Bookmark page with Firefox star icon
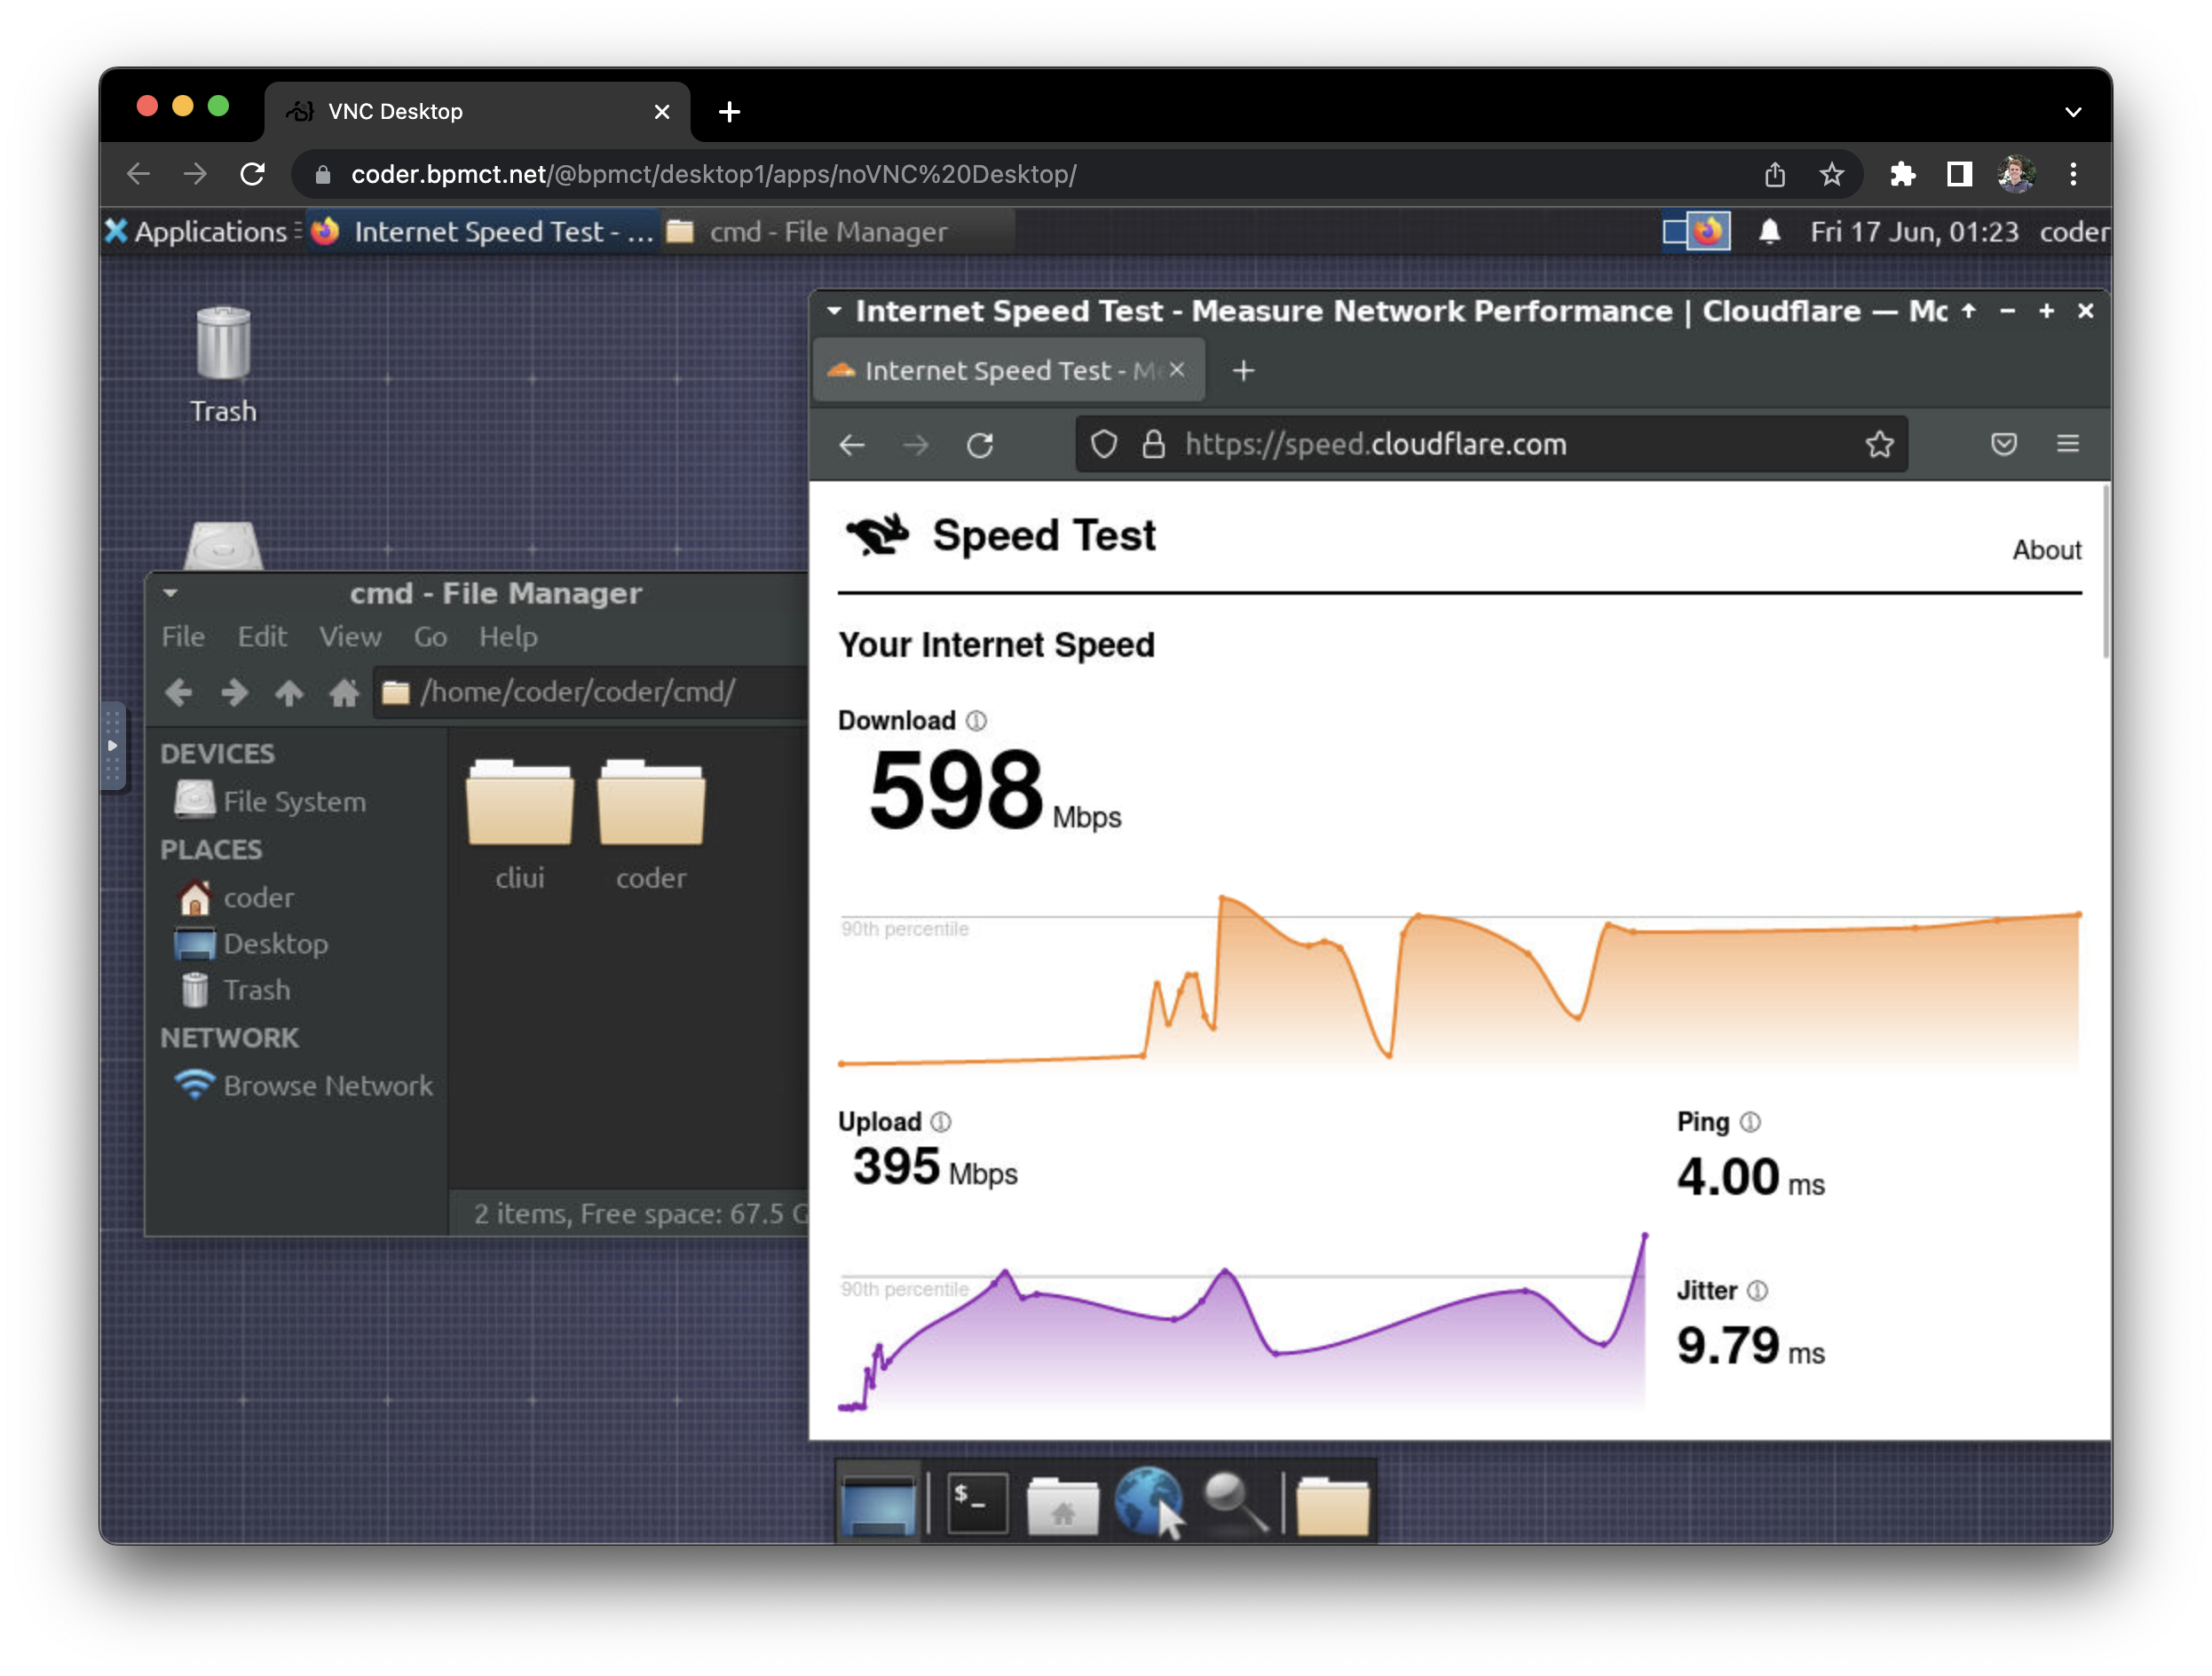The width and height of the screenshot is (2212, 1676). (x=1879, y=444)
